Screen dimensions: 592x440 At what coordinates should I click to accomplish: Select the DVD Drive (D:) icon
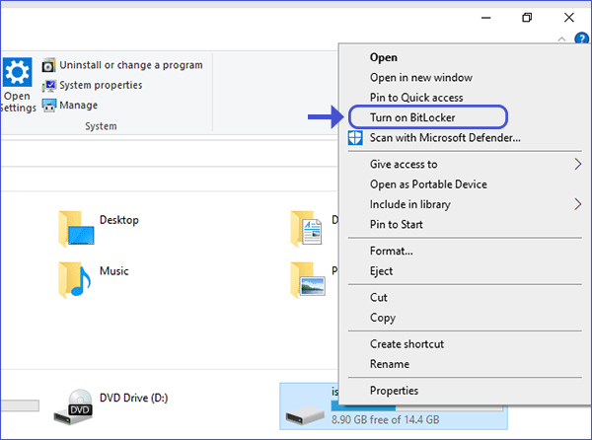(74, 406)
